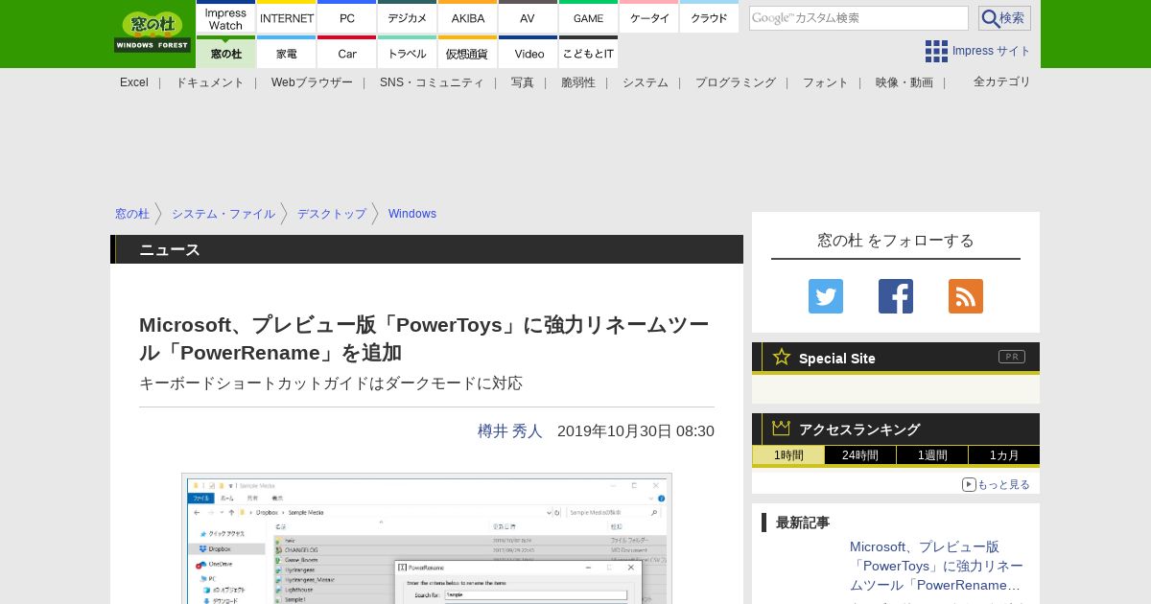The height and width of the screenshot is (604, 1151).
Task: Open the デジカメ site tab
Action: 408,17
